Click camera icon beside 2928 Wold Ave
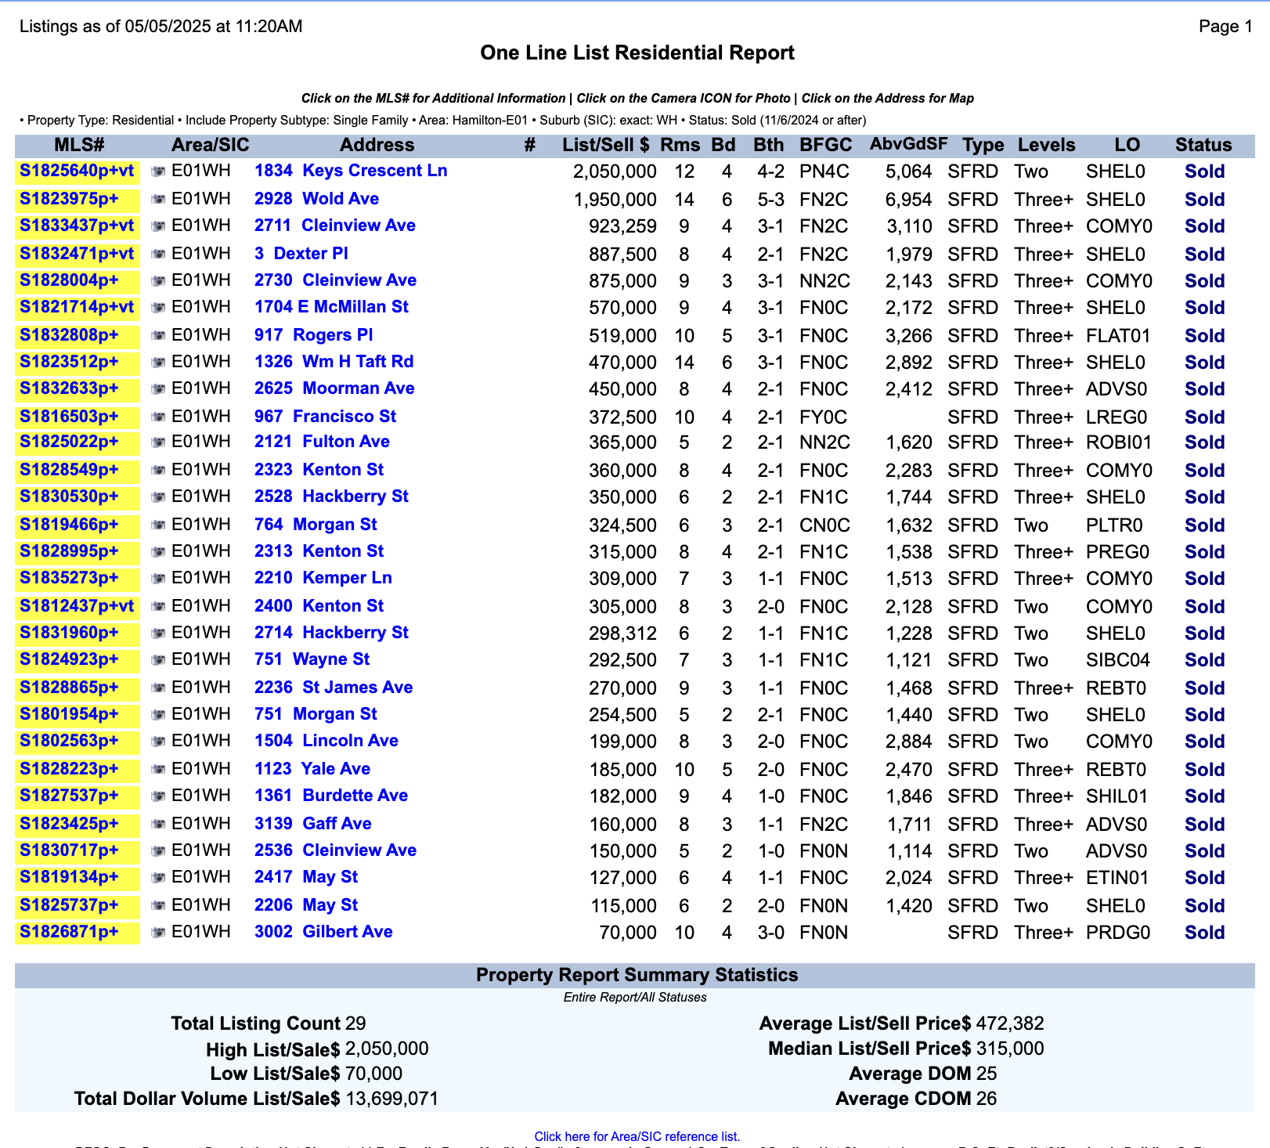1270x1148 pixels. tap(158, 200)
